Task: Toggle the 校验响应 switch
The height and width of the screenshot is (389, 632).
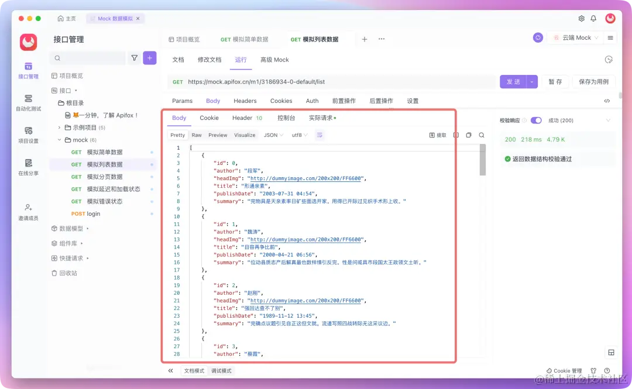Action: [536, 120]
